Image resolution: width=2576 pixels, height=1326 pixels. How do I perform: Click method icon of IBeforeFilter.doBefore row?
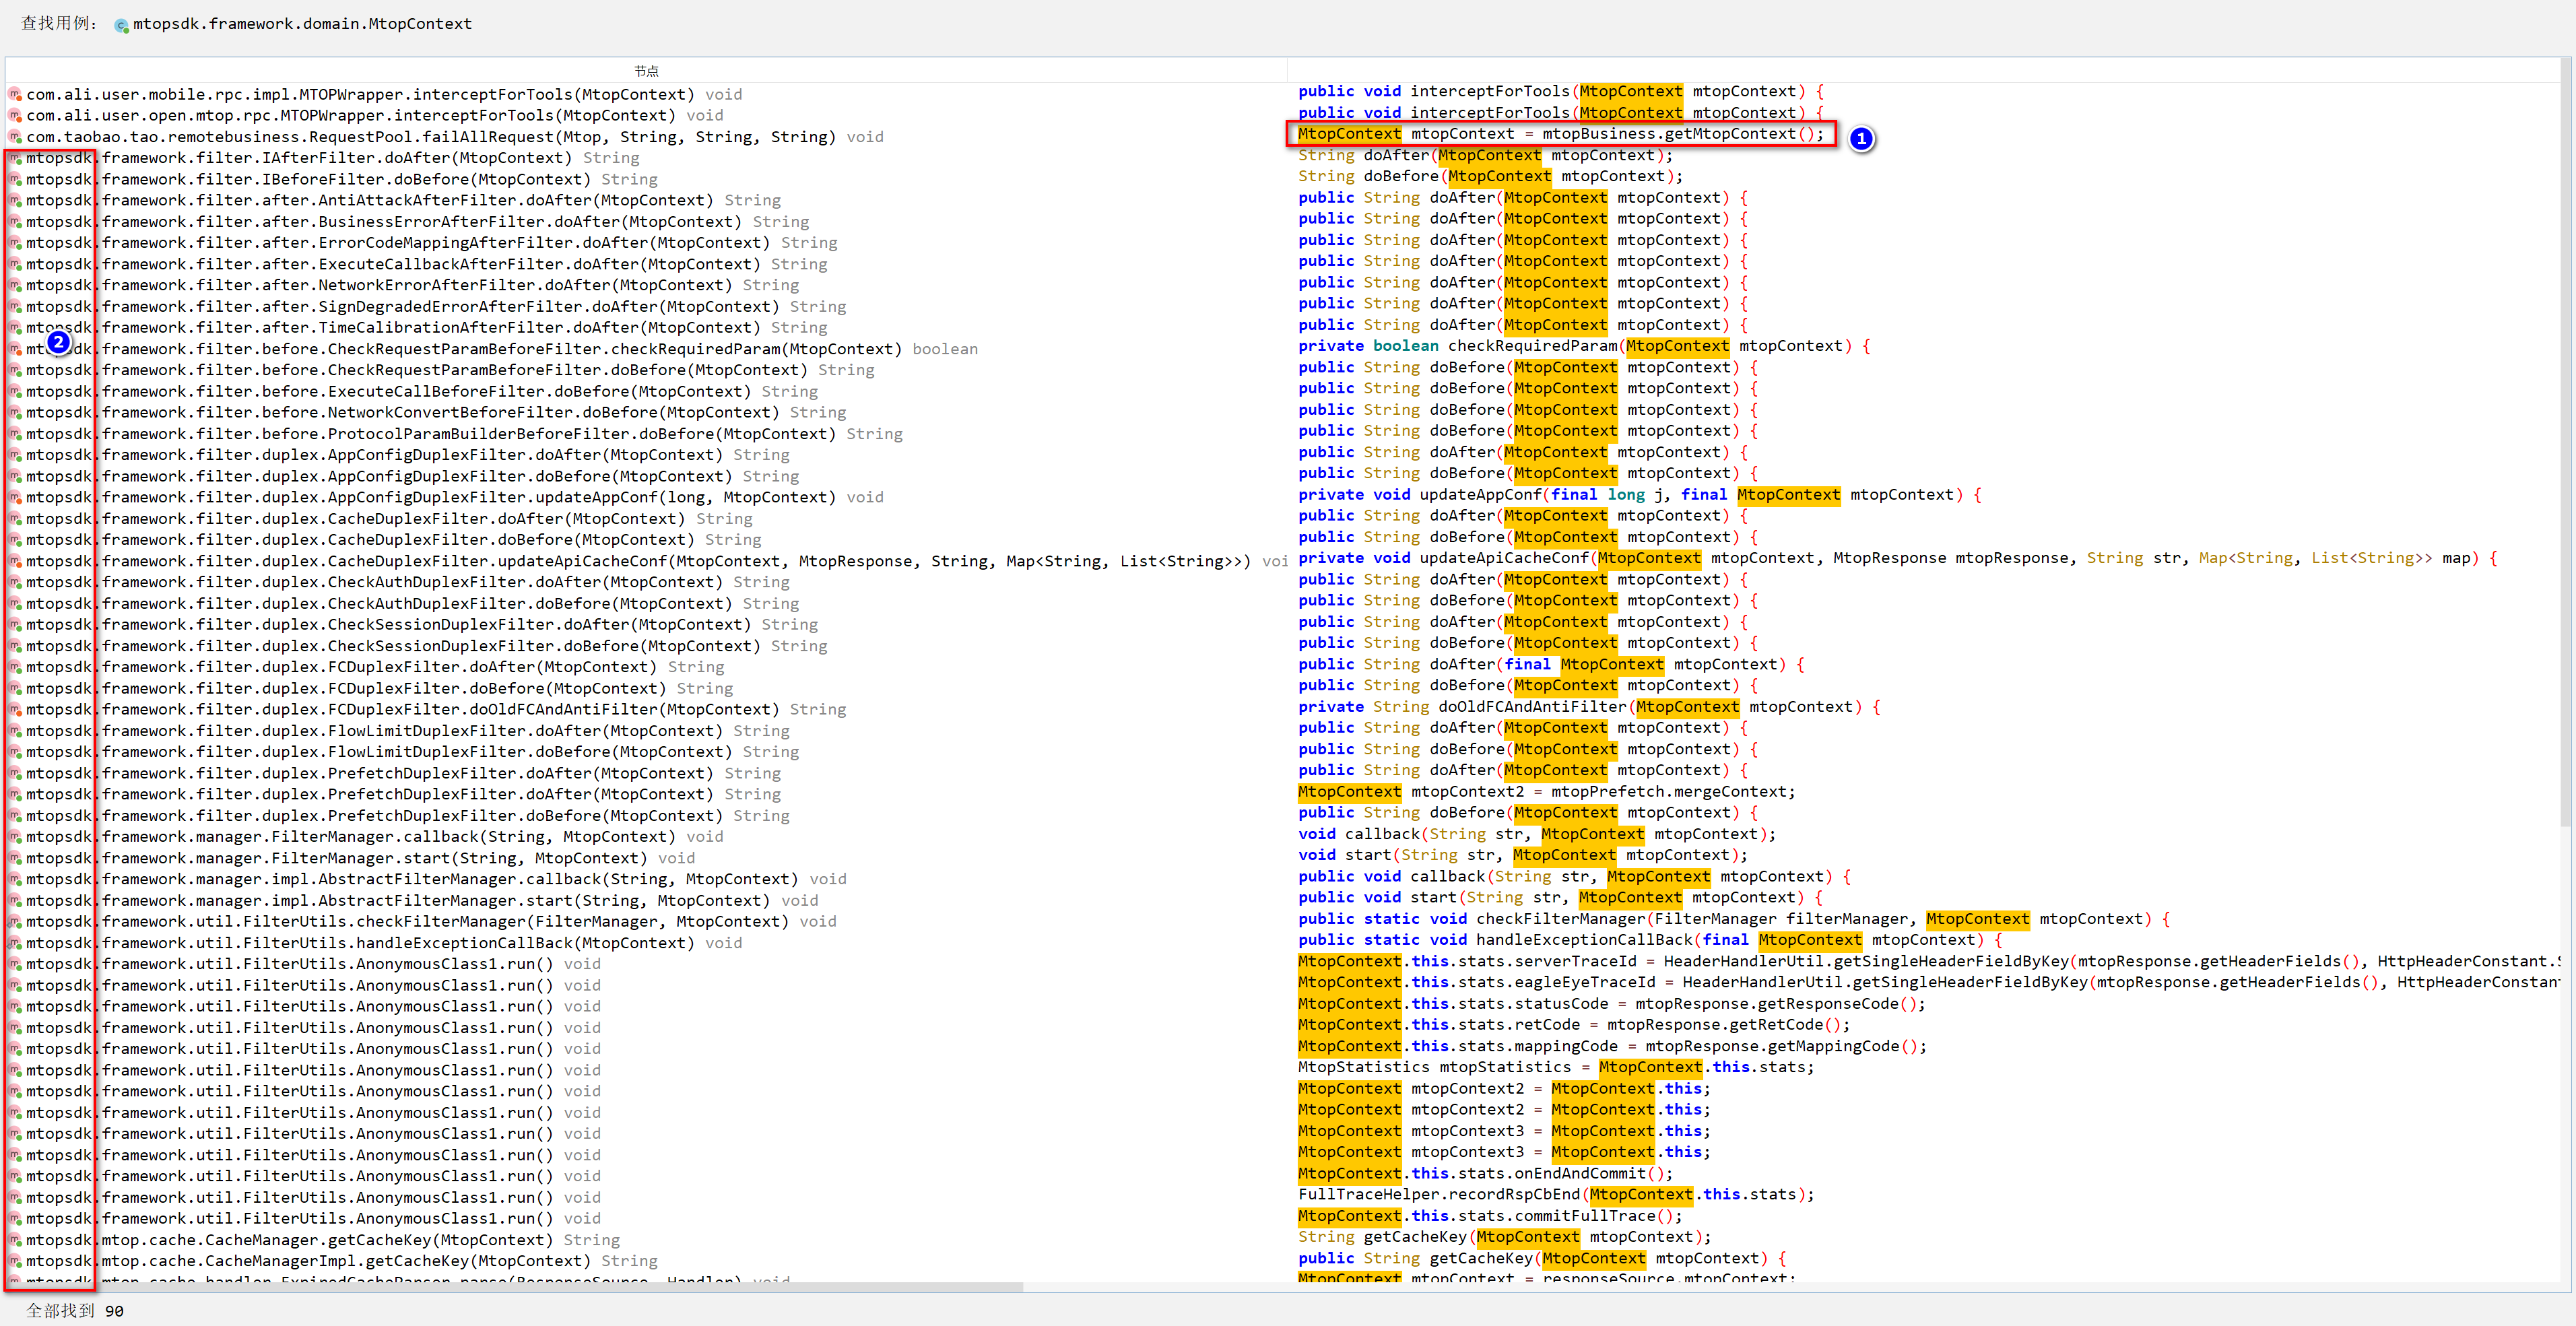coord(15,179)
